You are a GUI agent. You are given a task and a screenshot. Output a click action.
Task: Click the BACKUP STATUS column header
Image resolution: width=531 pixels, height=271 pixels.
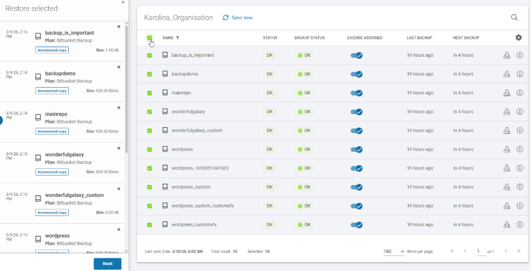click(309, 38)
